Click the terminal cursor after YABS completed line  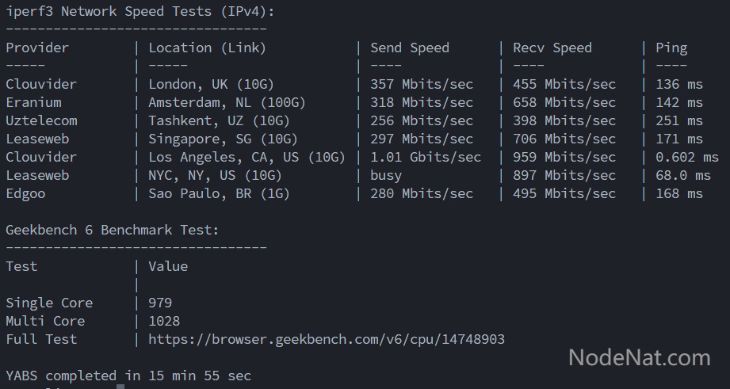(120, 386)
